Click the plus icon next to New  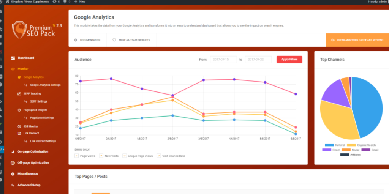[x=76, y=2]
